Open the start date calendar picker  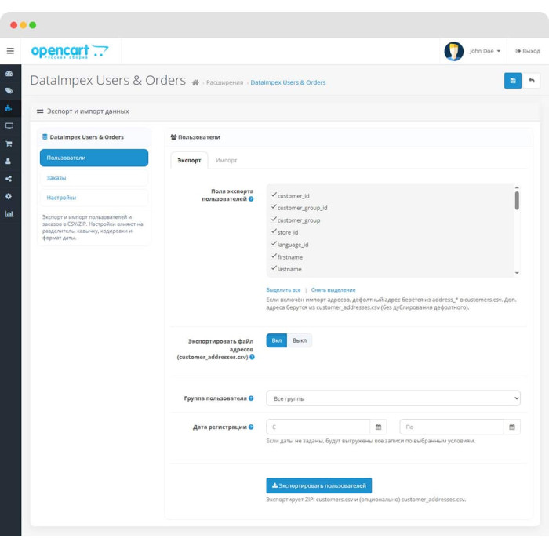click(x=379, y=427)
